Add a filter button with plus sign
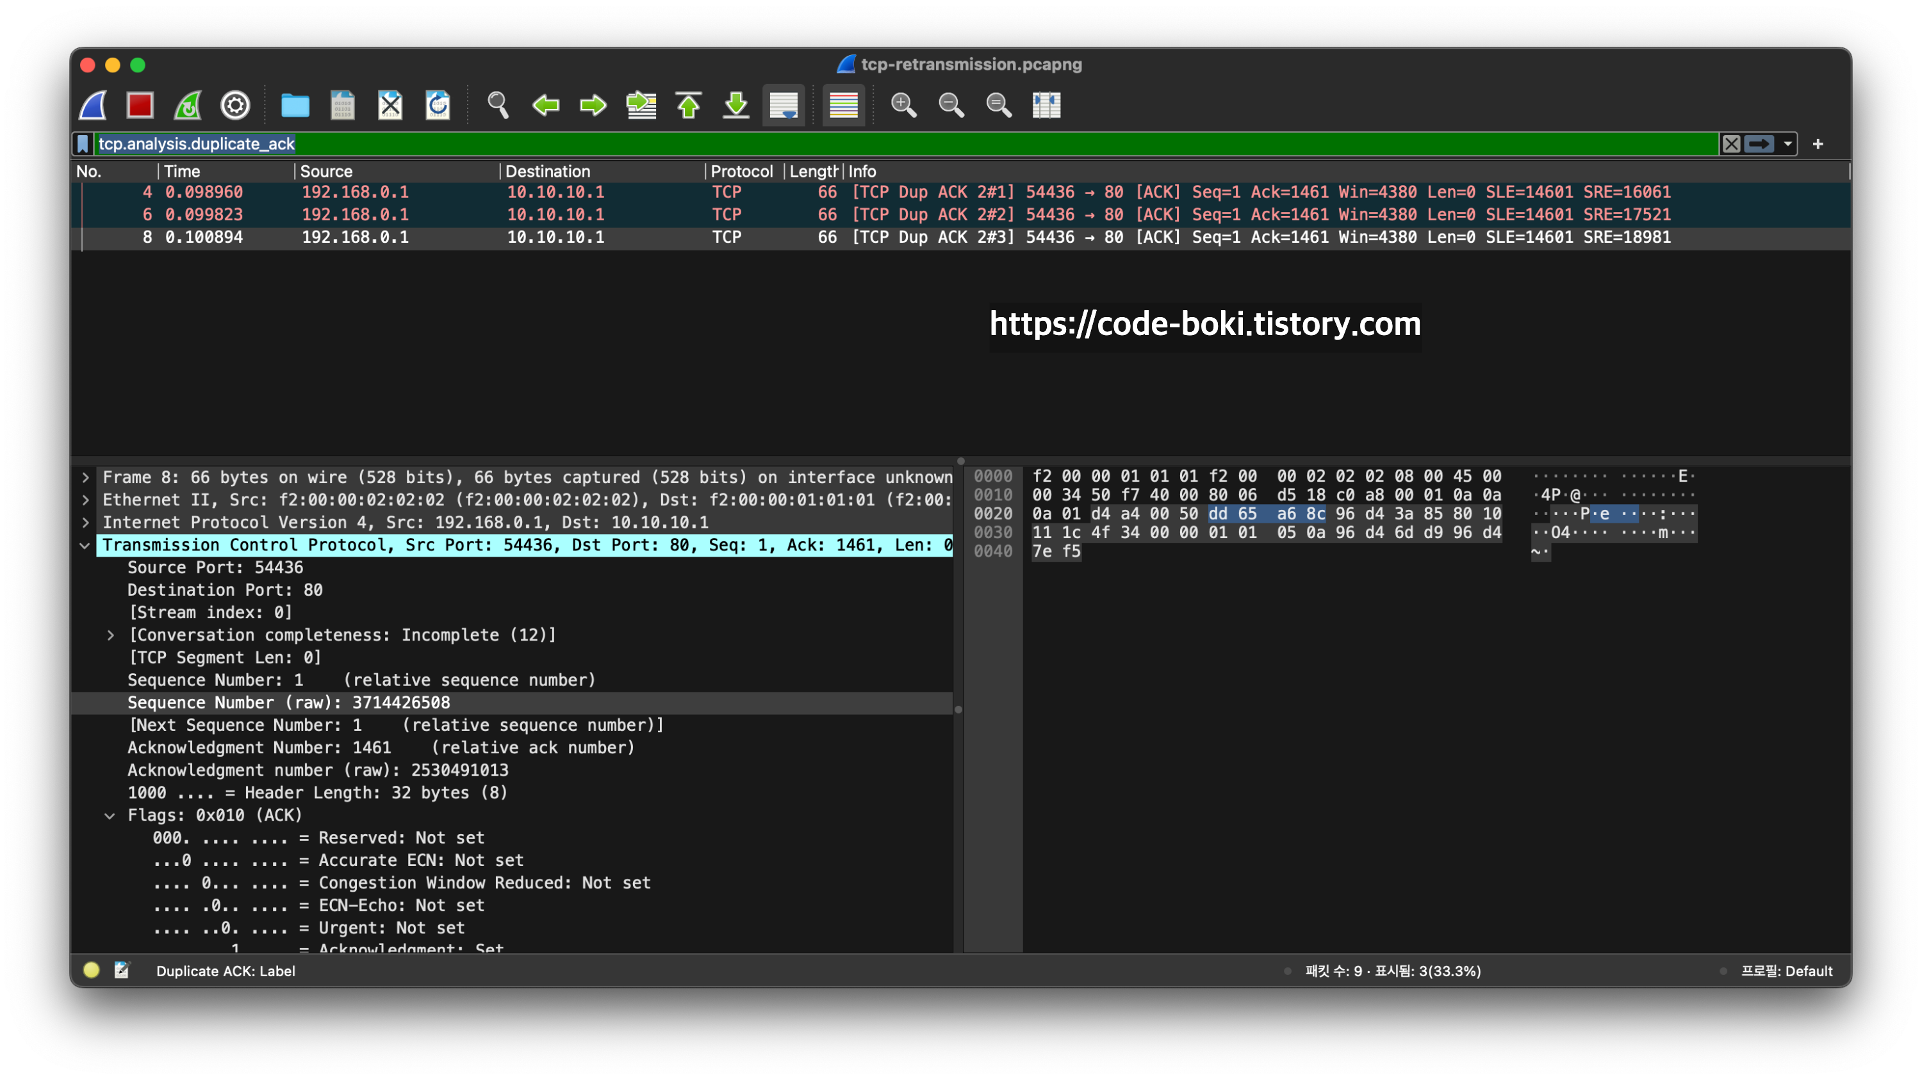The height and width of the screenshot is (1080, 1922). click(1818, 144)
